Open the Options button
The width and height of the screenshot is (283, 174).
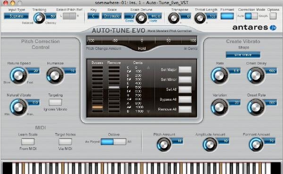pos(273,16)
